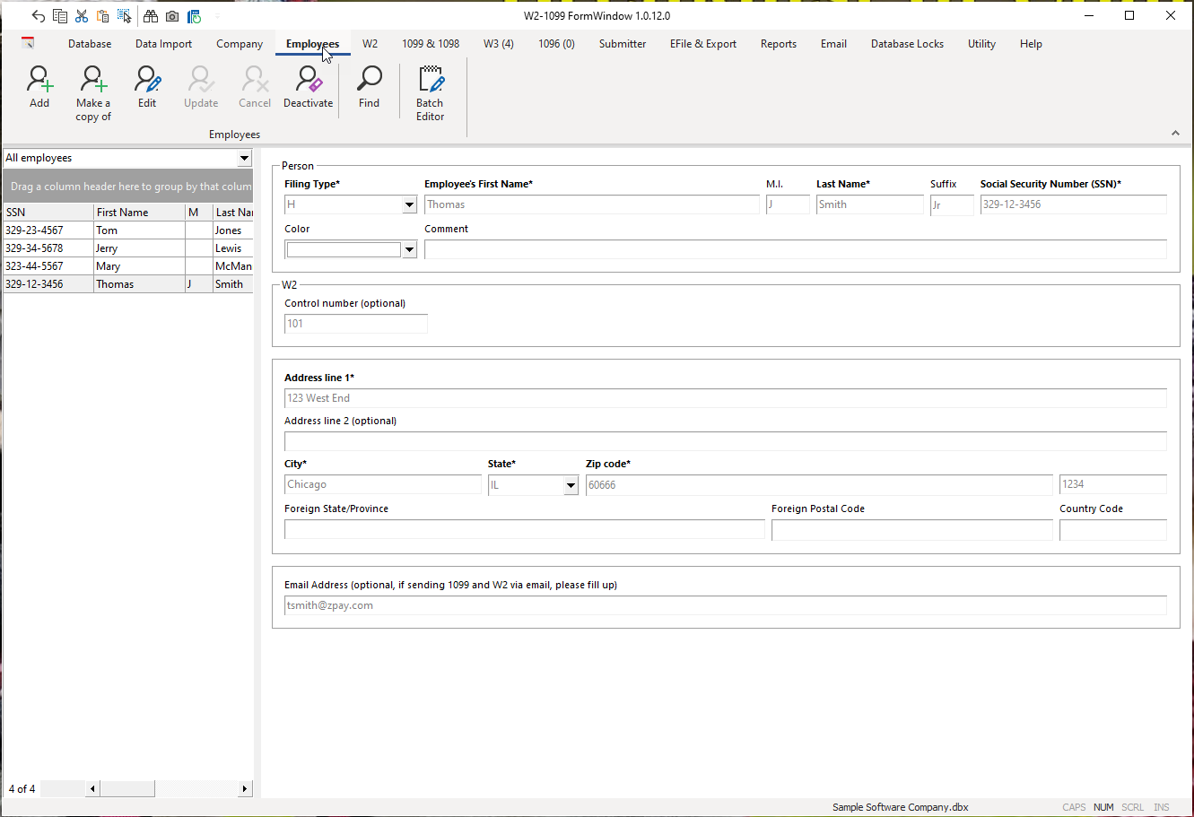This screenshot has width=1194, height=817.
Task: Open the EFile & Export tab
Action: [x=702, y=44]
